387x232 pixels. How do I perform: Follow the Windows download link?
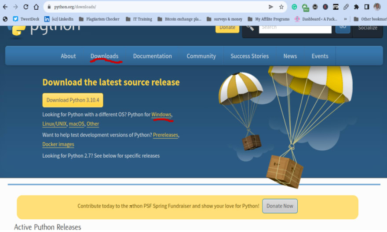[161, 115]
